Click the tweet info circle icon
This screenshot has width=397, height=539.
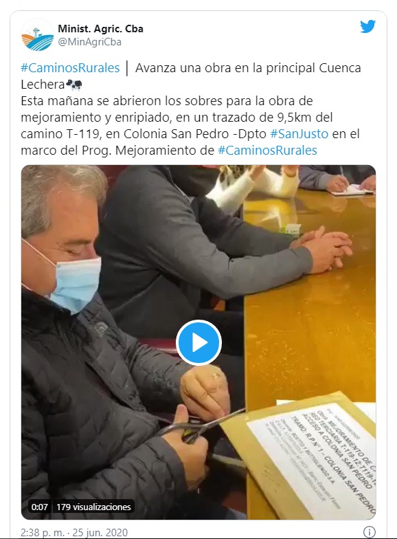tap(370, 532)
